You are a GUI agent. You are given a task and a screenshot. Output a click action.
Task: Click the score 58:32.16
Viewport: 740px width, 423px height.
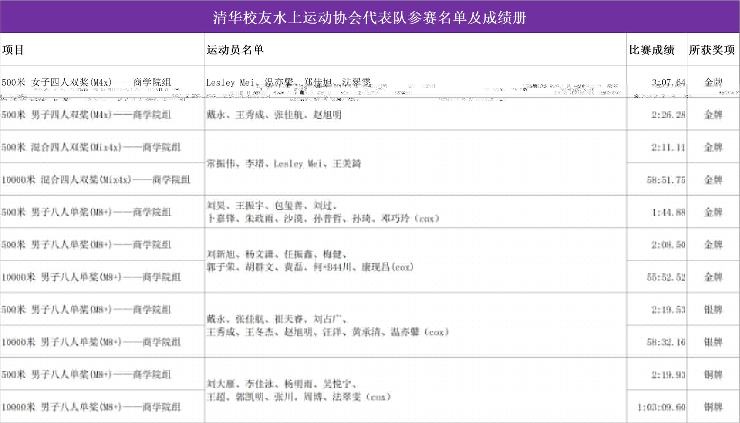pos(666,342)
